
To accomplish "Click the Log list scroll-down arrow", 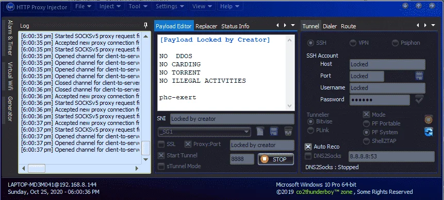I will tap(145, 159).
